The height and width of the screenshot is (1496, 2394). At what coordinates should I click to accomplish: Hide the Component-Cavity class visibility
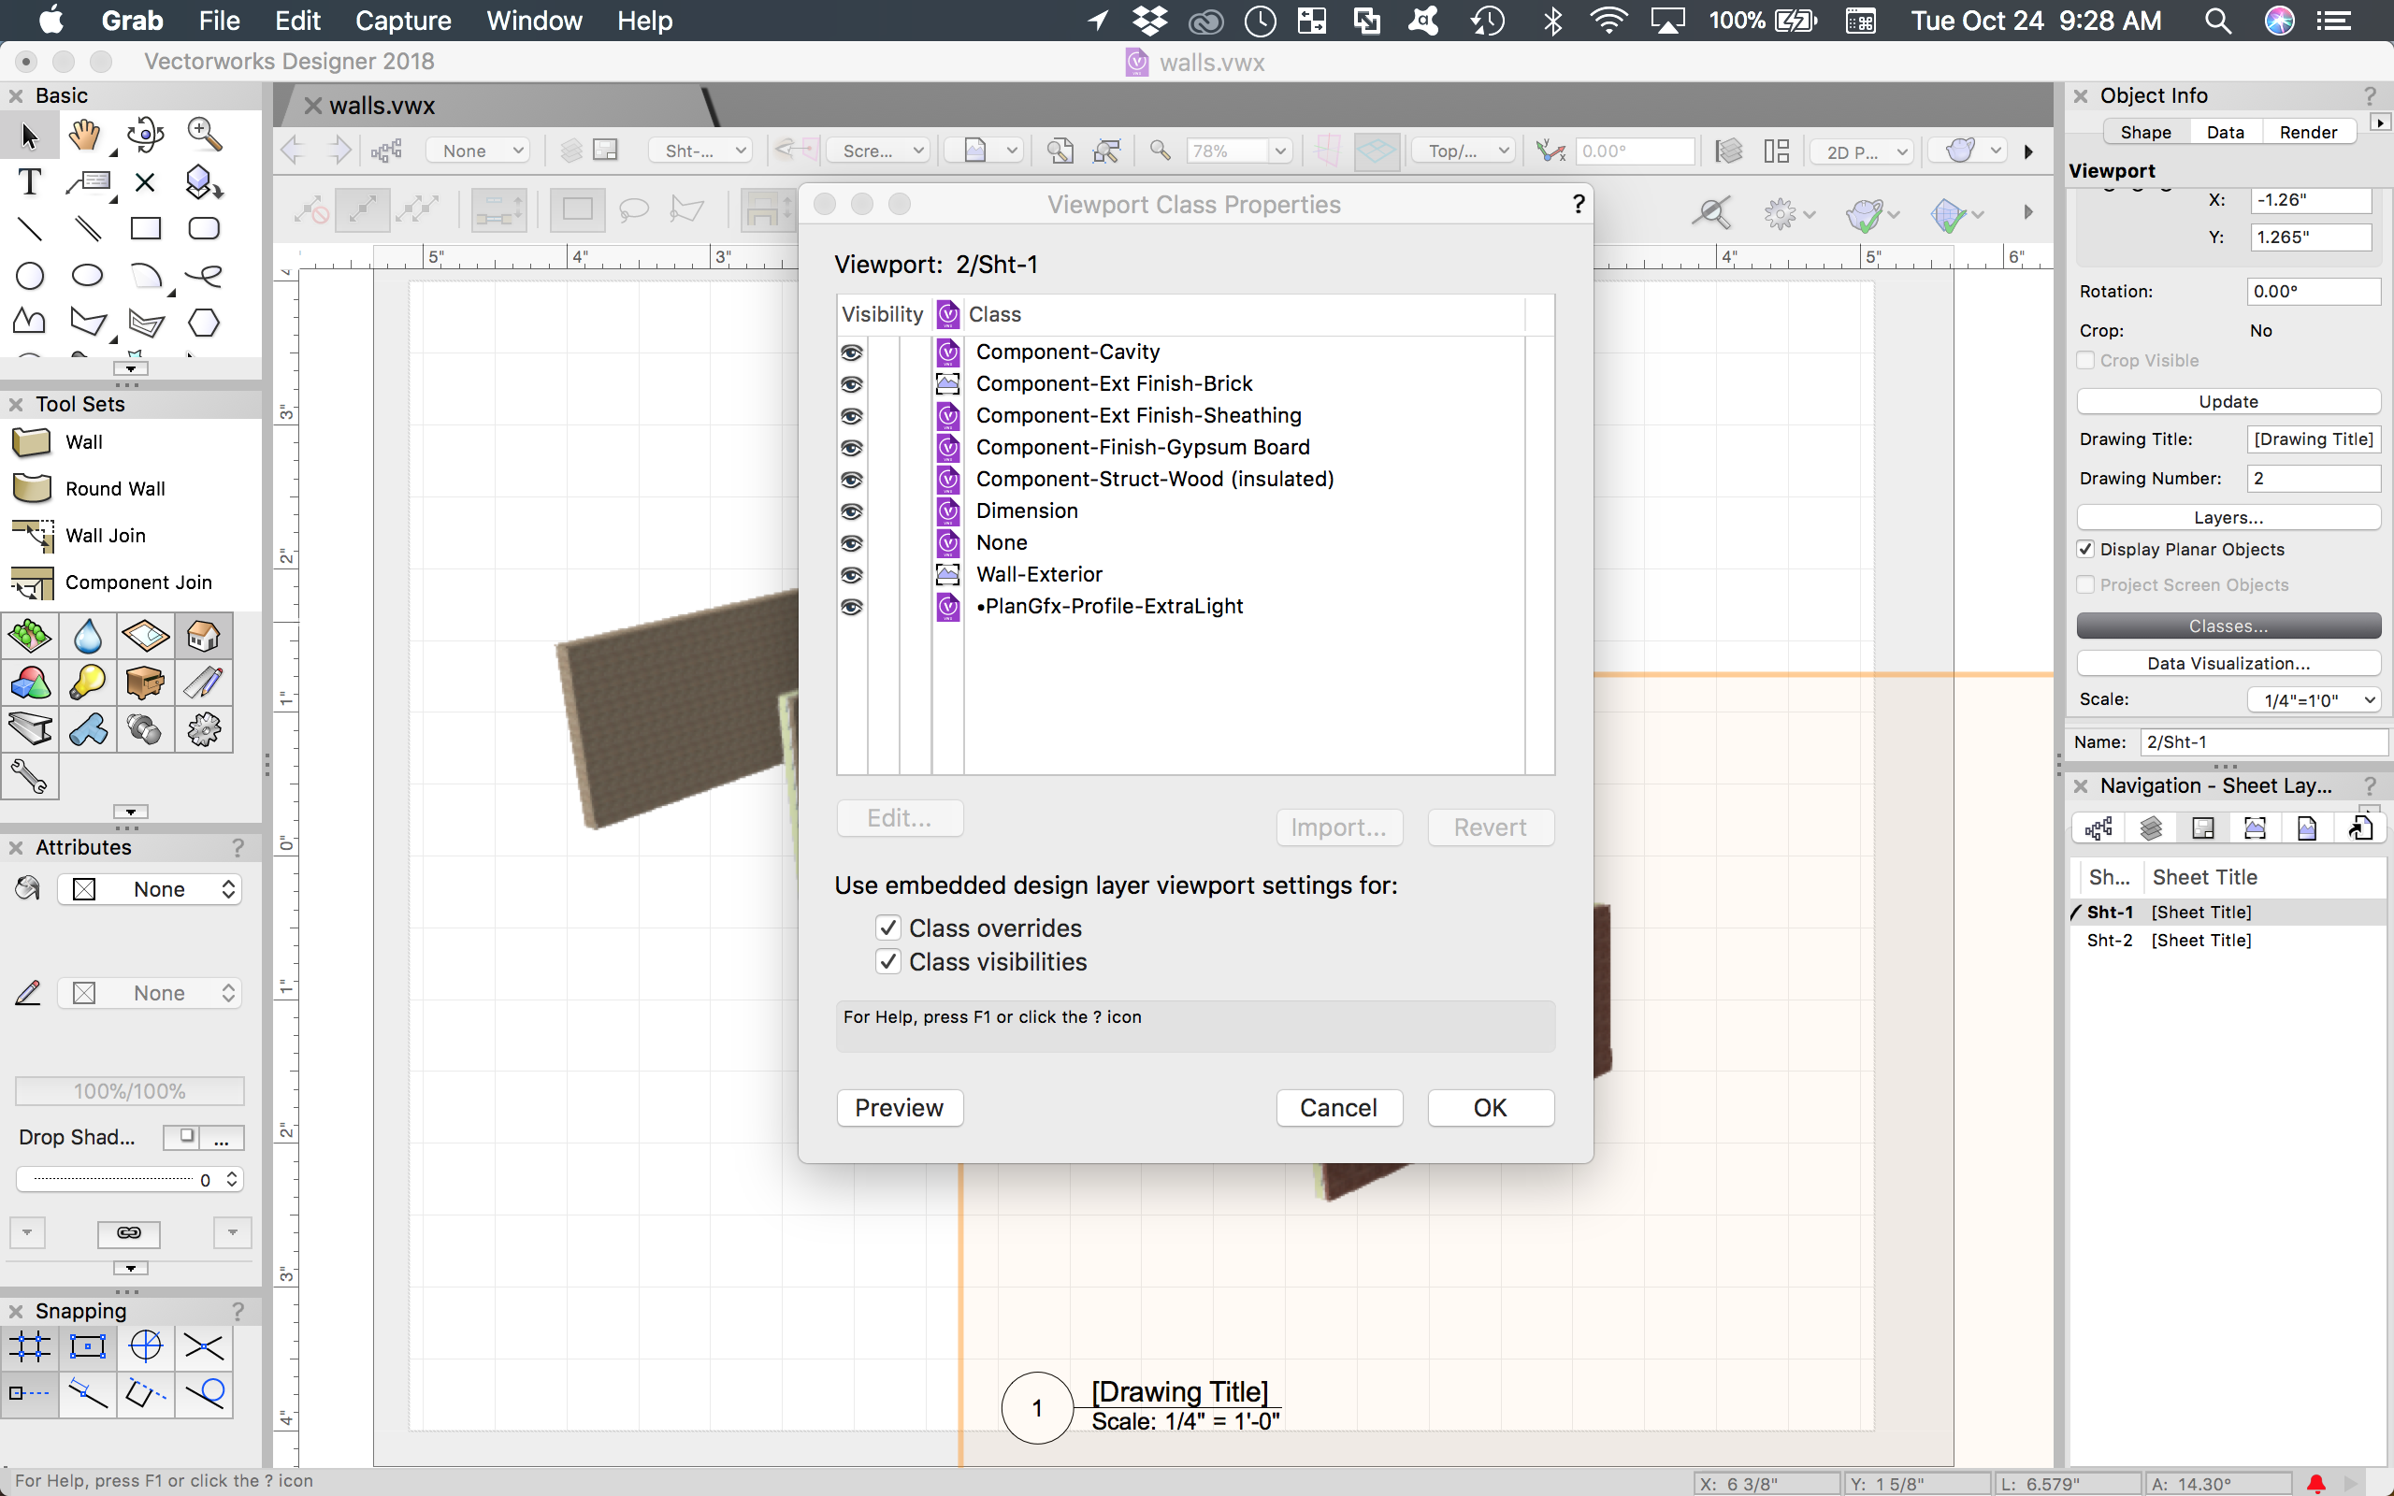[x=851, y=352]
